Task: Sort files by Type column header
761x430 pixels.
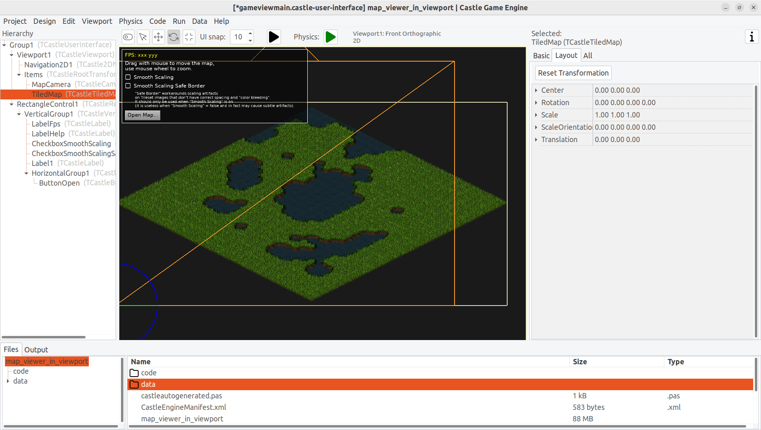Action: coord(708,362)
